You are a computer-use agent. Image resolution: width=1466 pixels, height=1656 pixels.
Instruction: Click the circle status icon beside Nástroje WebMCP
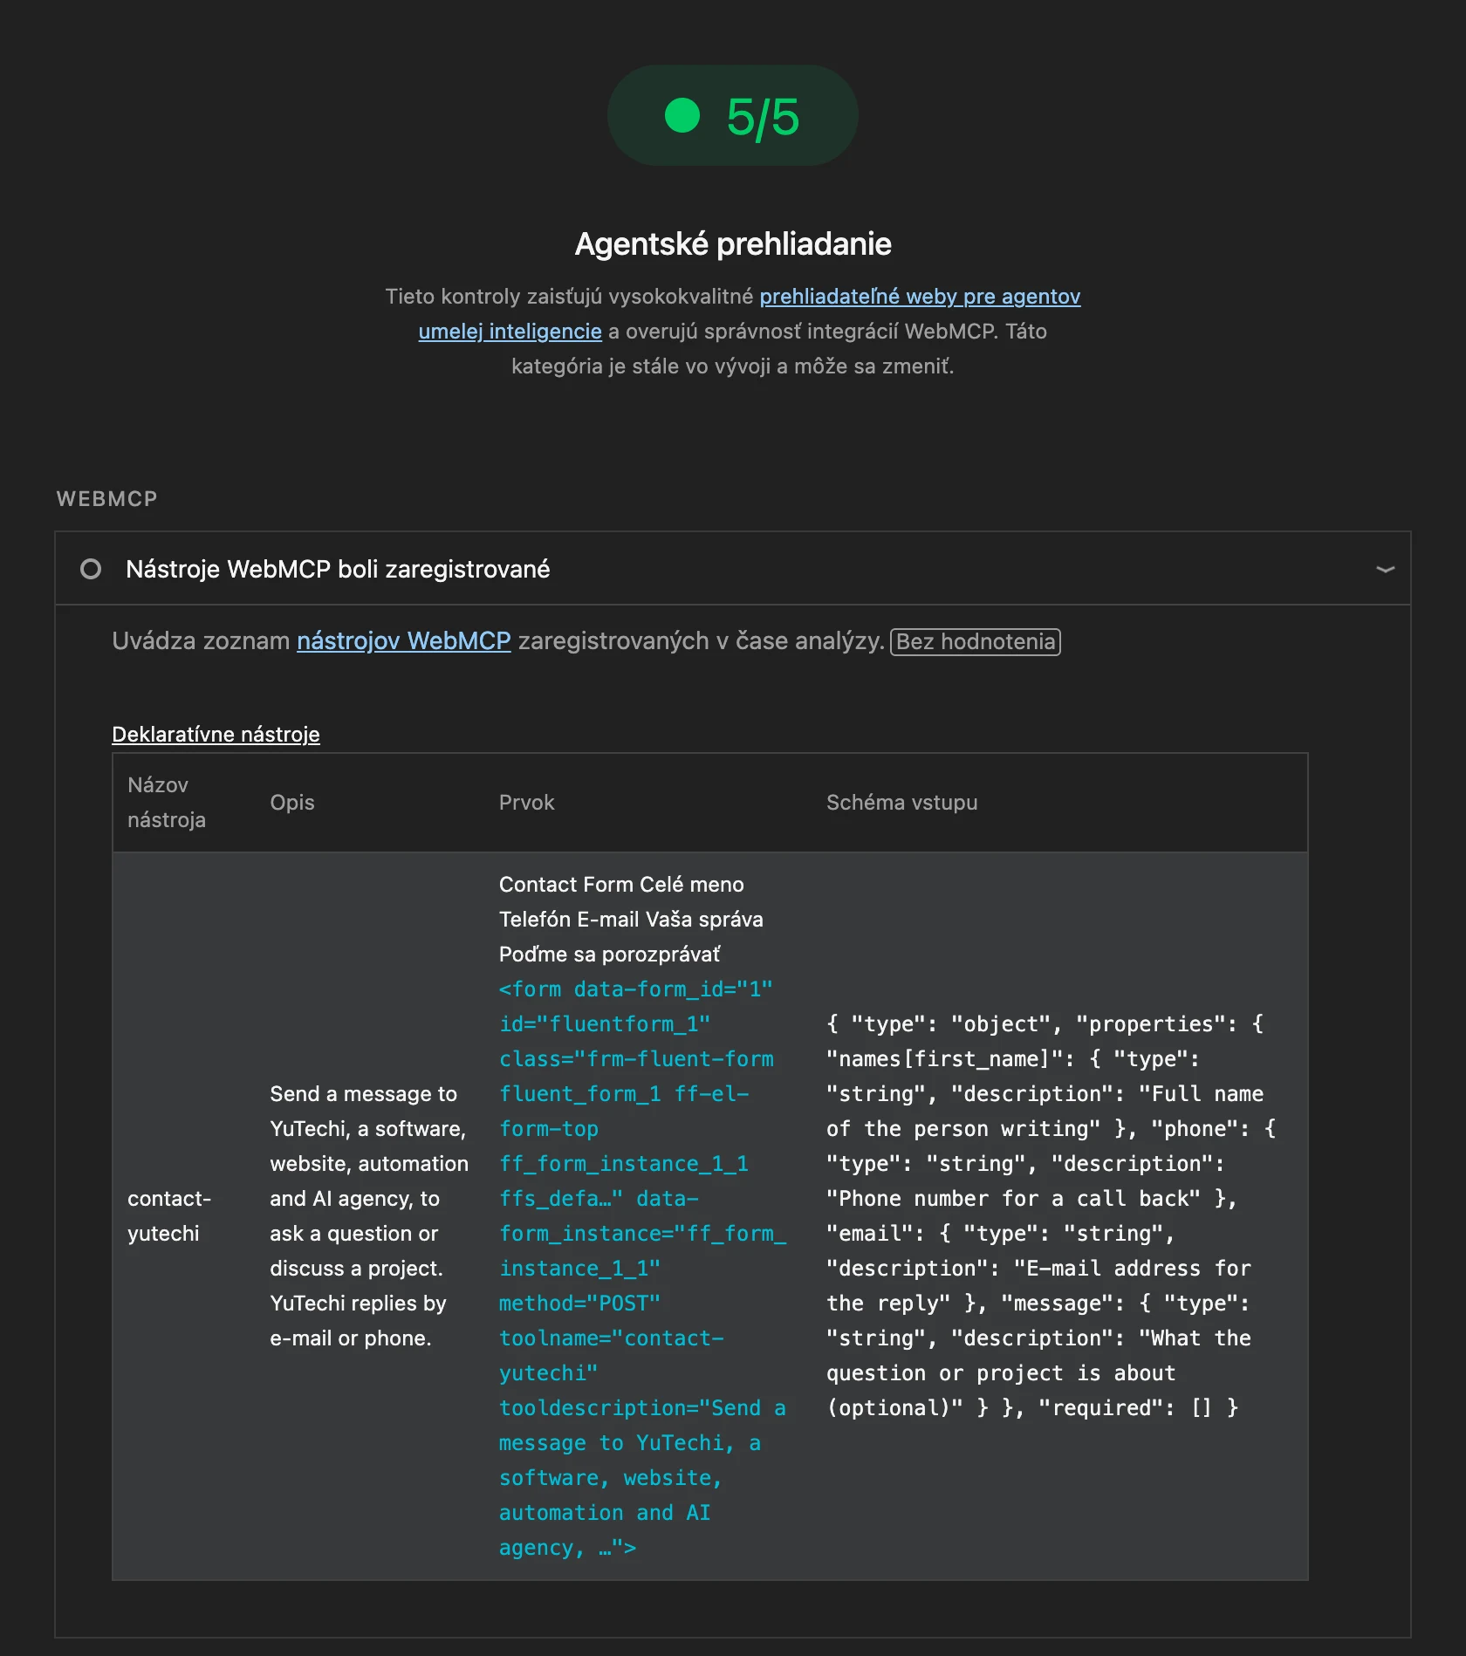click(x=91, y=569)
